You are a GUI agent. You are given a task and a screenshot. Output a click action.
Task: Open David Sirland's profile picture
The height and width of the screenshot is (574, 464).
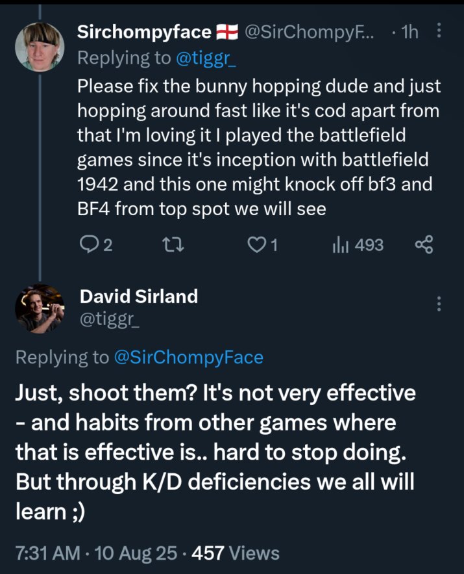[x=40, y=309]
